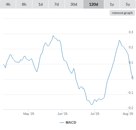Click the Jul '25 axis label

pyautogui.click(x=95, y=114)
